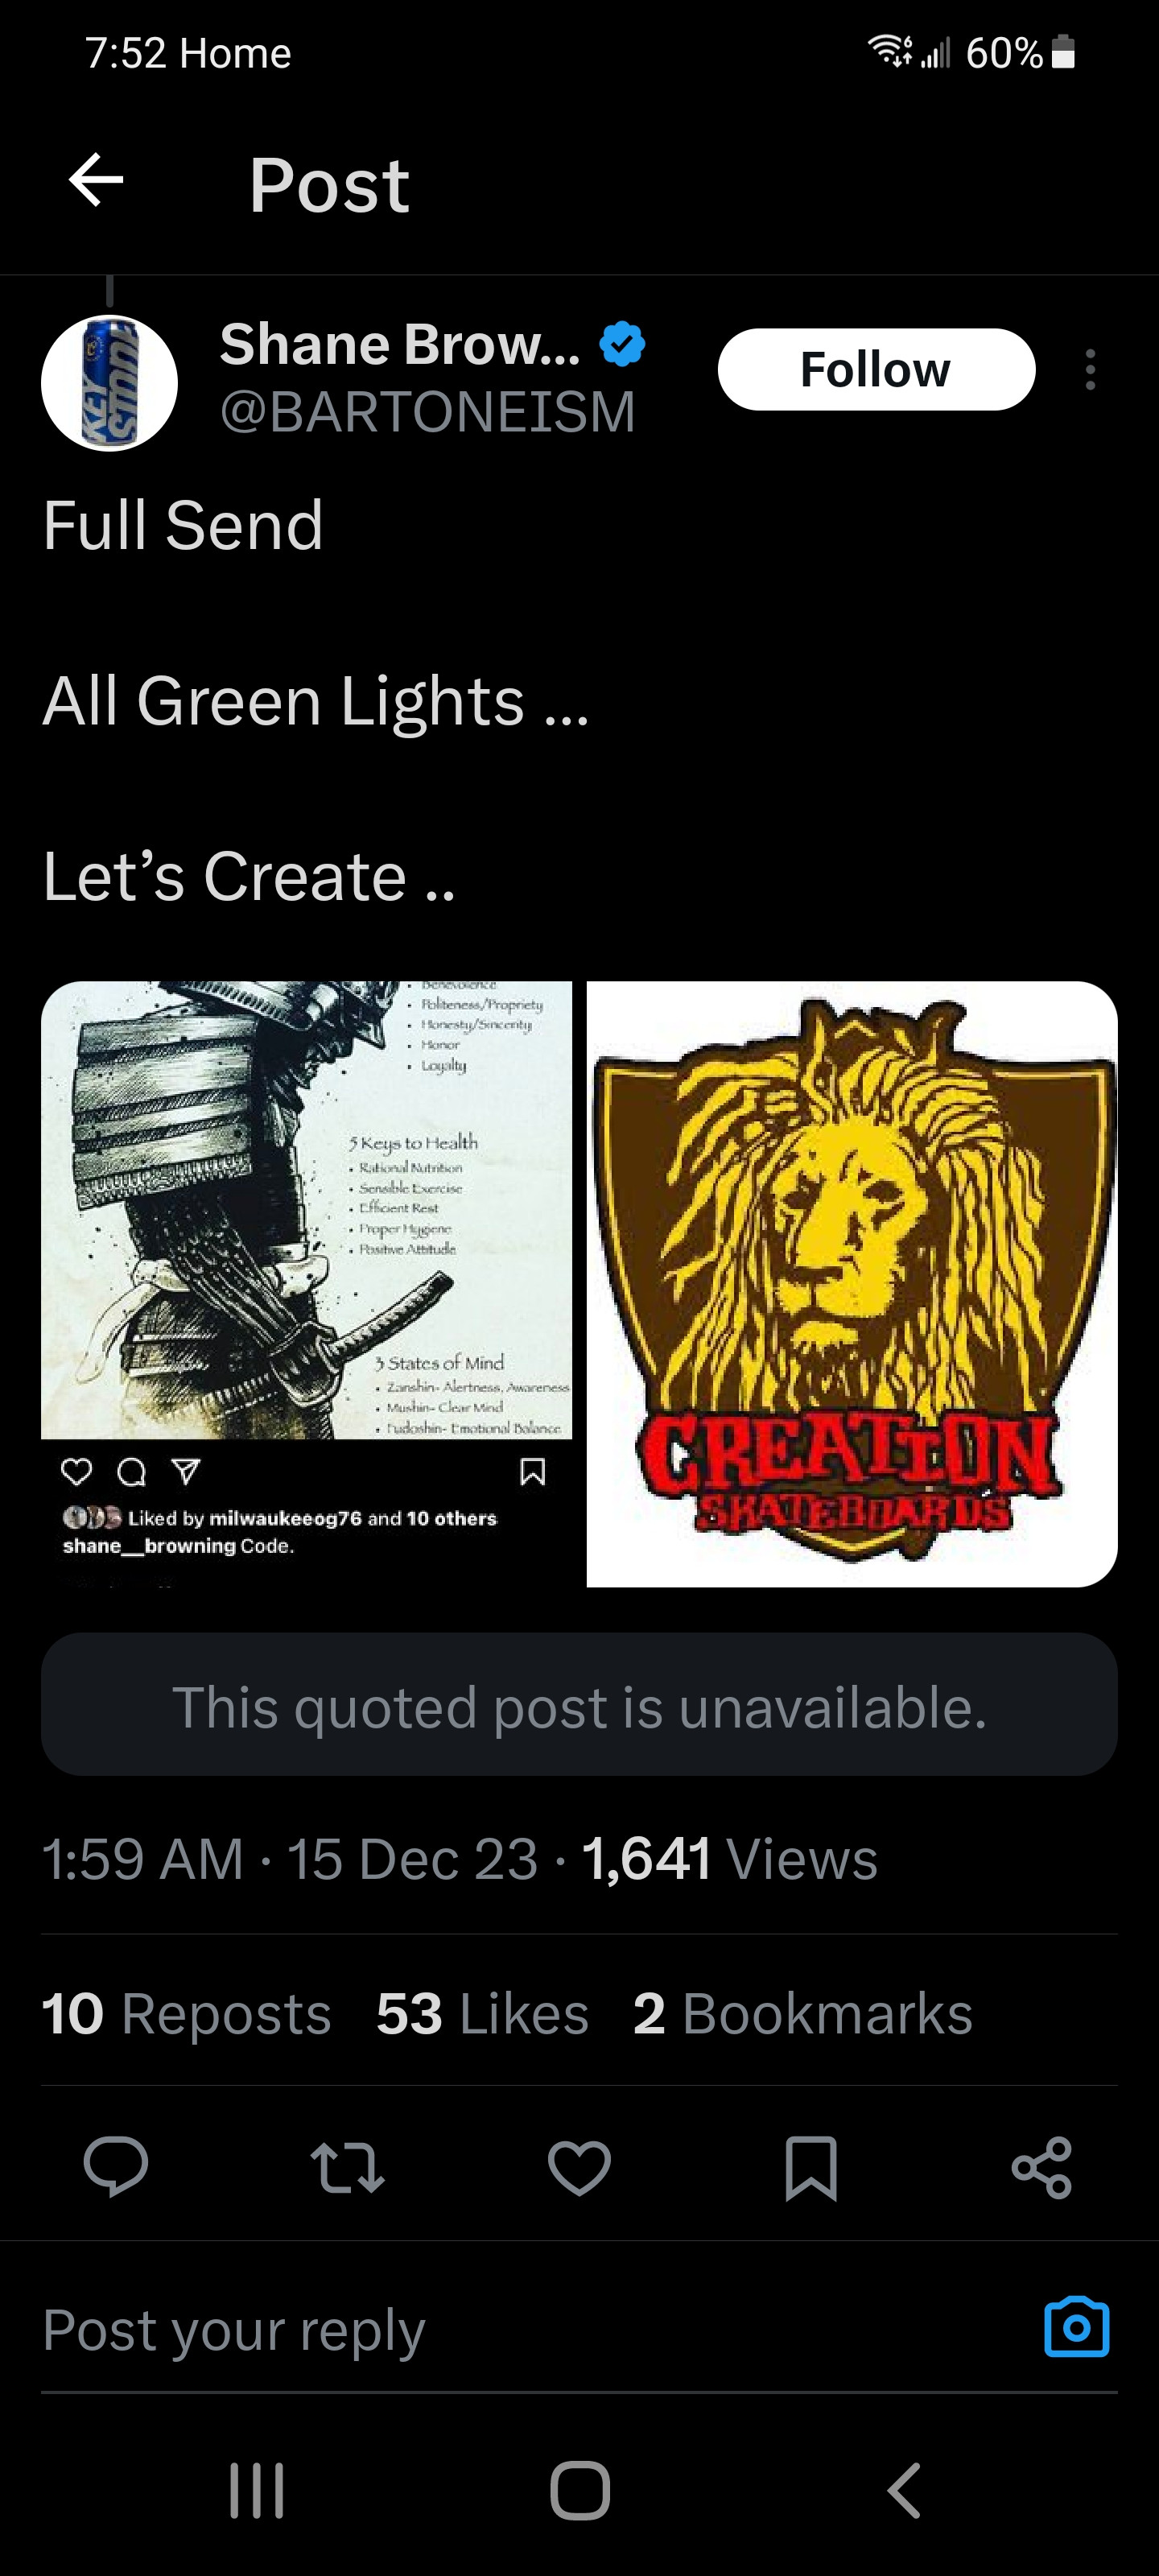Like the post with heart icon
The width and height of the screenshot is (1159, 2576).
pos(579,2167)
